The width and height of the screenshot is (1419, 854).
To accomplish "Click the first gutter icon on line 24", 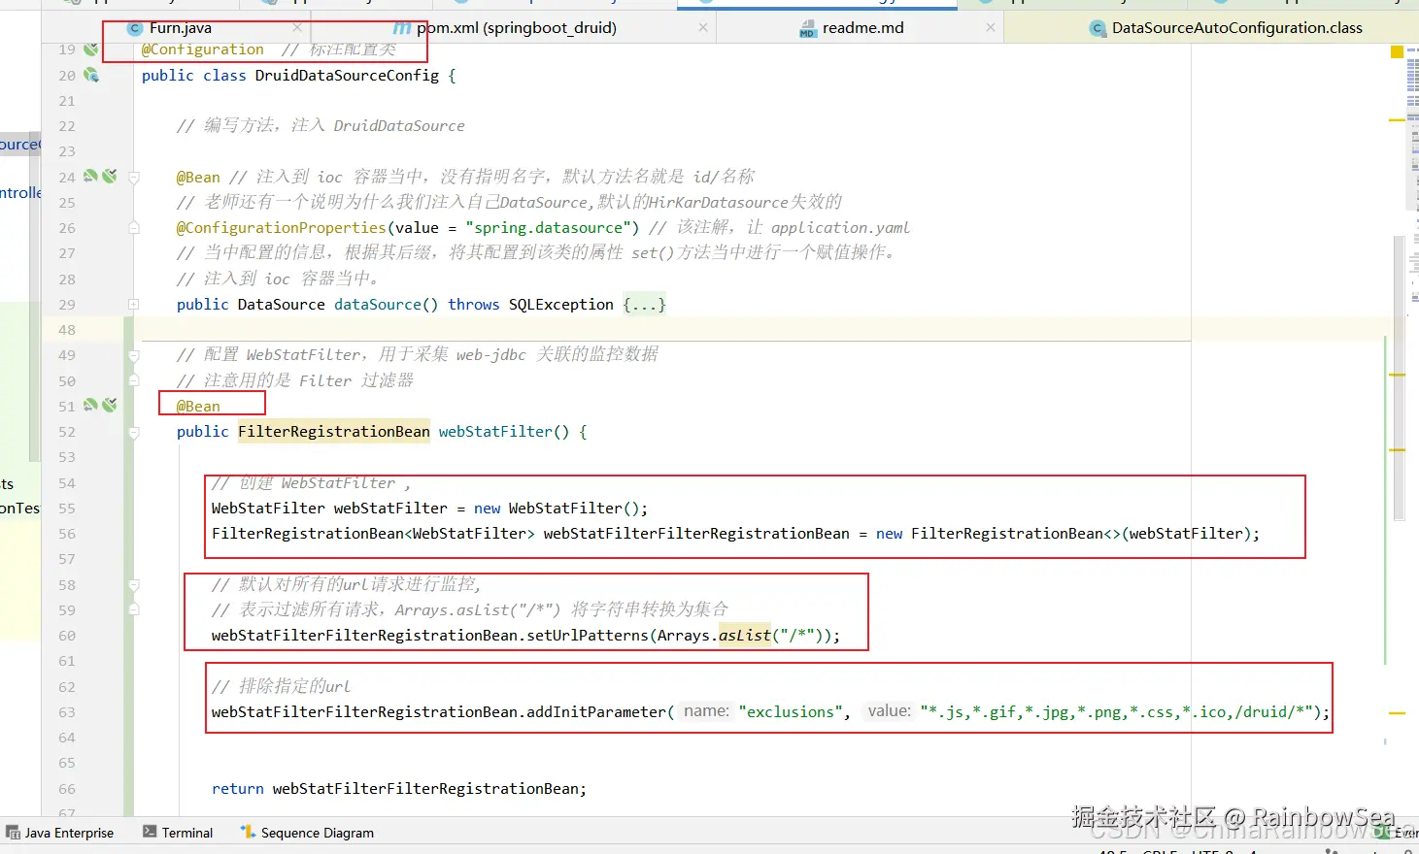I will [x=90, y=176].
